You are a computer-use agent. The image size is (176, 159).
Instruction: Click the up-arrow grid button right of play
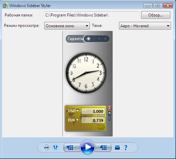pos(103,148)
